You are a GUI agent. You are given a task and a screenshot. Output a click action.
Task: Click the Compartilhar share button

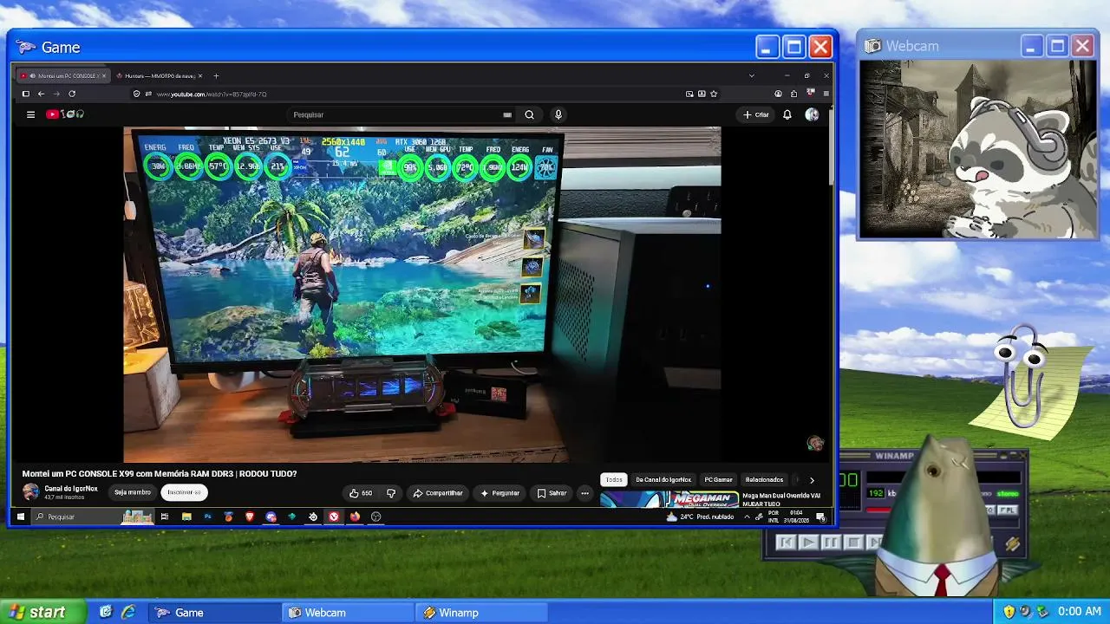438,493
